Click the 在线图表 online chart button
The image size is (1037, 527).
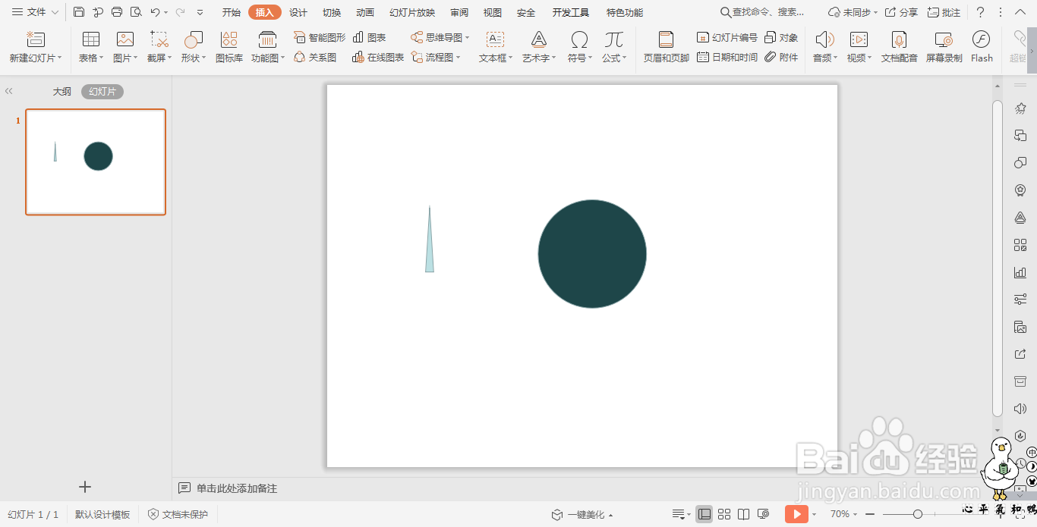pyautogui.click(x=378, y=57)
